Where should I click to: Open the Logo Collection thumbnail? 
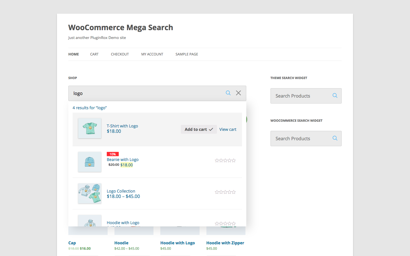tap(90, 193)
